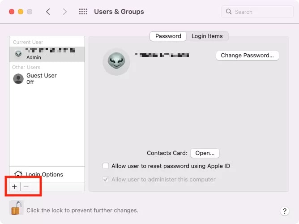The width and height of the screenshot is (299, 224).
Task: Toggle Allow user to administer this computer
Action: [x=106, y=179]
